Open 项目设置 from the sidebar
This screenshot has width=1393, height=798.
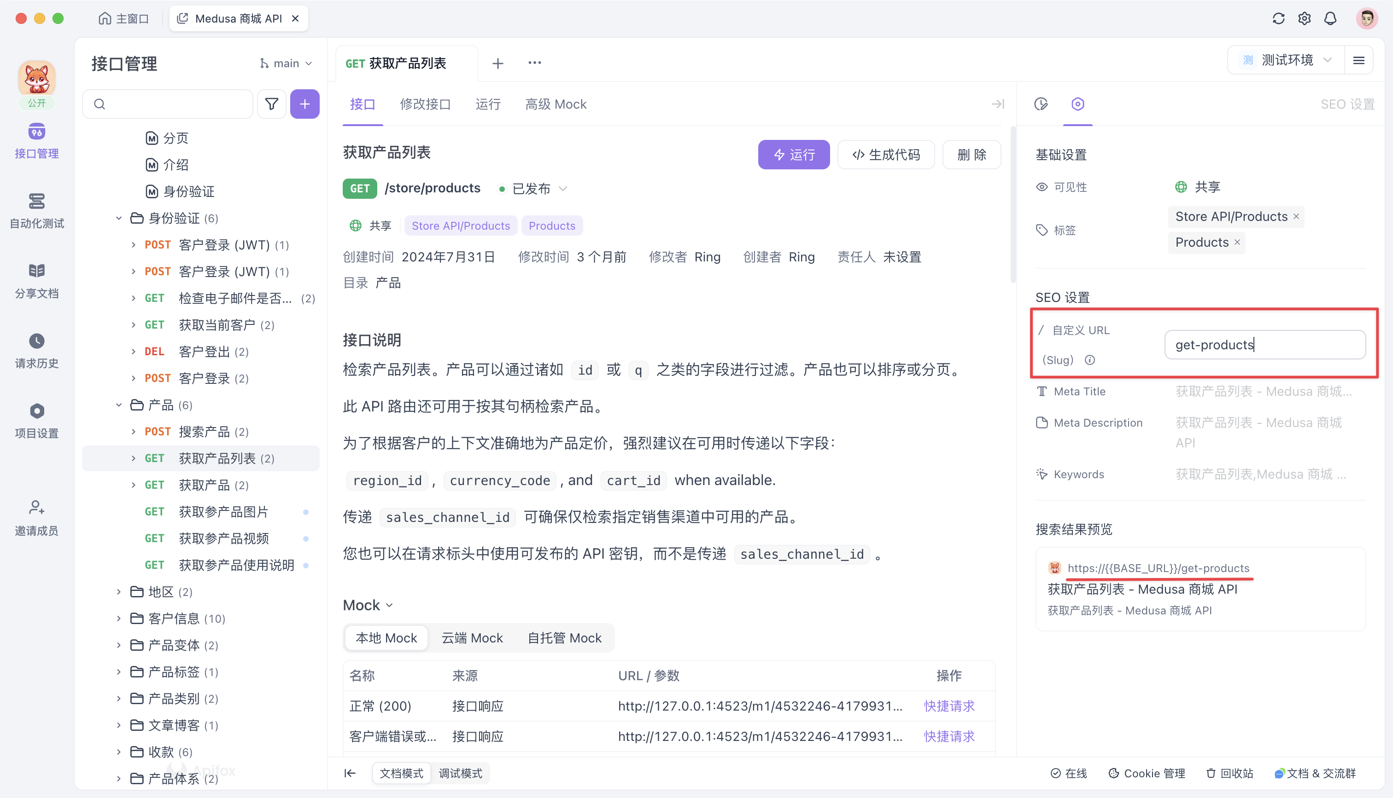tap(36, 420)
